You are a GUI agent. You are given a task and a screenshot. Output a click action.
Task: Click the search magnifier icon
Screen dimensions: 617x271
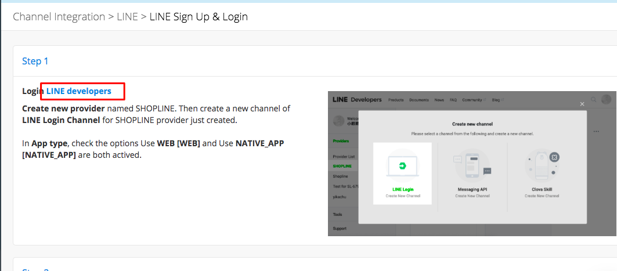[x=594, y=99]
